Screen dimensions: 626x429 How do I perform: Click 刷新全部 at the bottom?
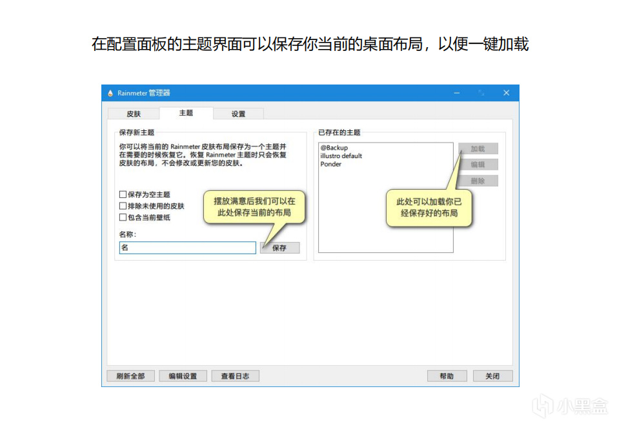[130, 376]
